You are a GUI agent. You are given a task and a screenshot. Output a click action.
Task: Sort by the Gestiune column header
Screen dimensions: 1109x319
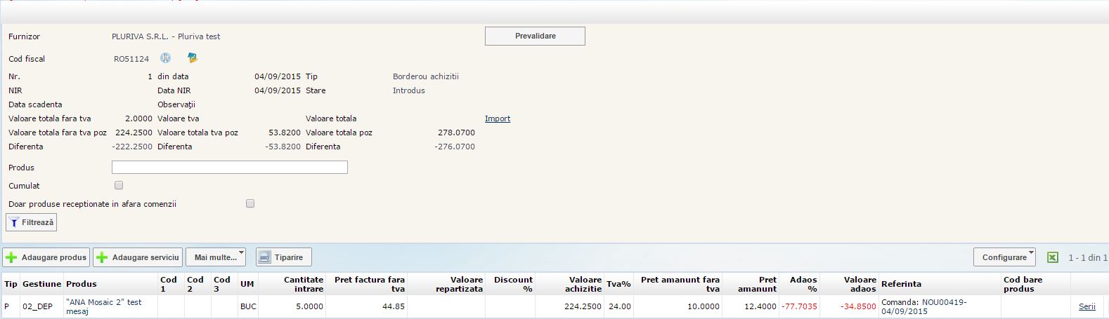click(41, 284)
